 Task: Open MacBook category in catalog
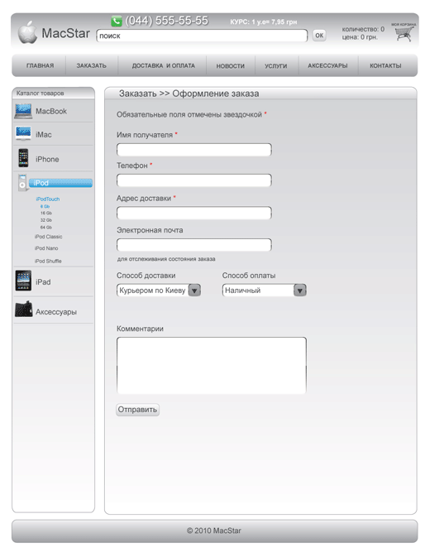(x=51, y=111)
